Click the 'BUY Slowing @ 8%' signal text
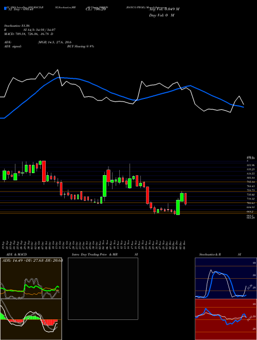Image resolution: width=257 pixels, height=340 pixels. [x=81, y=46]
